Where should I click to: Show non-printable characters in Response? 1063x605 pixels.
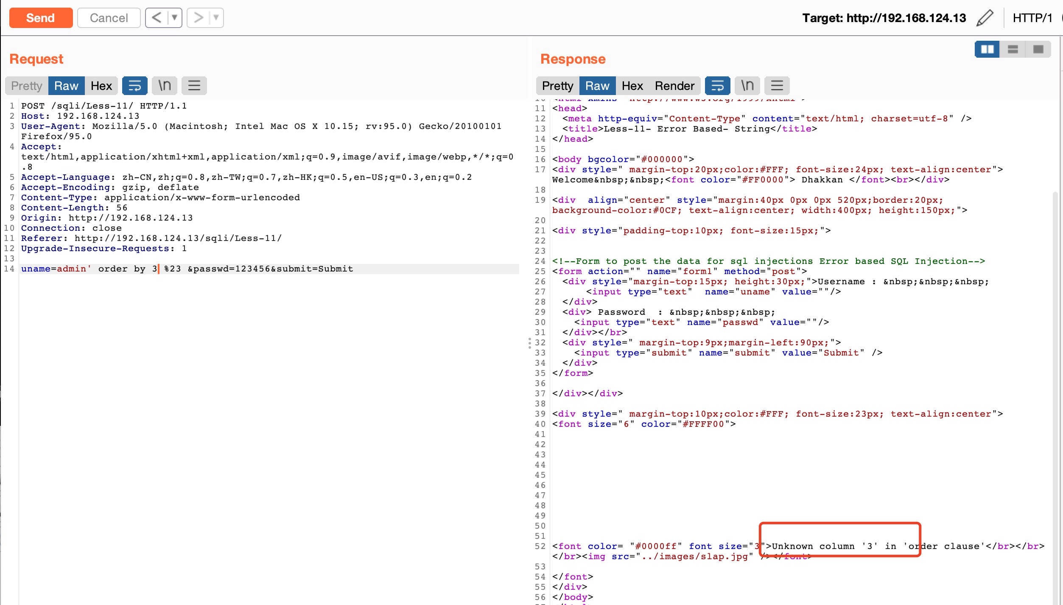click(747, 86)
